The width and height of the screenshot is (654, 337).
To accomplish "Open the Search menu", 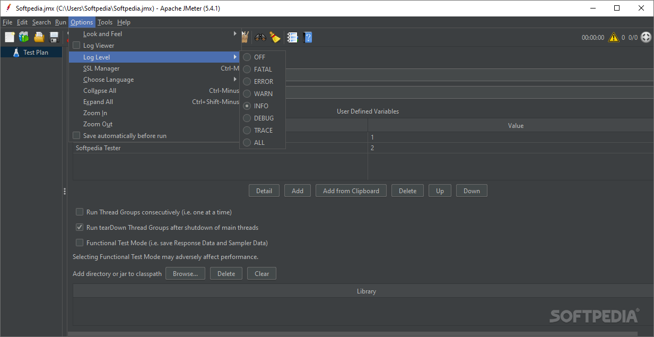I will click(x=41, y=22).
